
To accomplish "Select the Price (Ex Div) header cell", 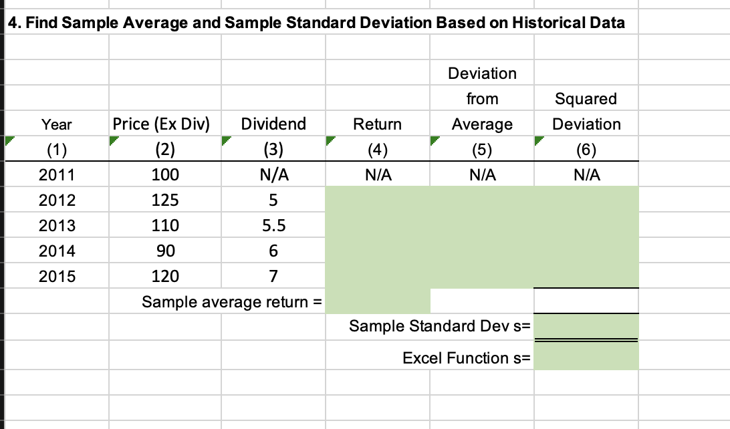I will pos(160,124).
